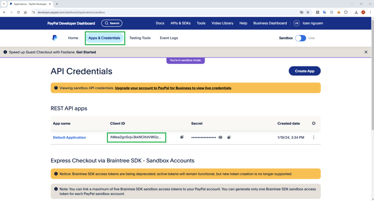Open the Default Application link
This screenshot has width=374, height=201.
click(69, 138)
